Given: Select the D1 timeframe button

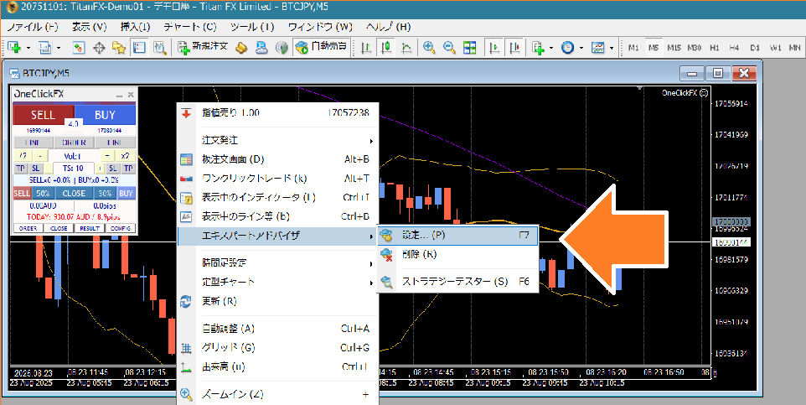Looking at the screenshot, I should click(x=755, y=48).
